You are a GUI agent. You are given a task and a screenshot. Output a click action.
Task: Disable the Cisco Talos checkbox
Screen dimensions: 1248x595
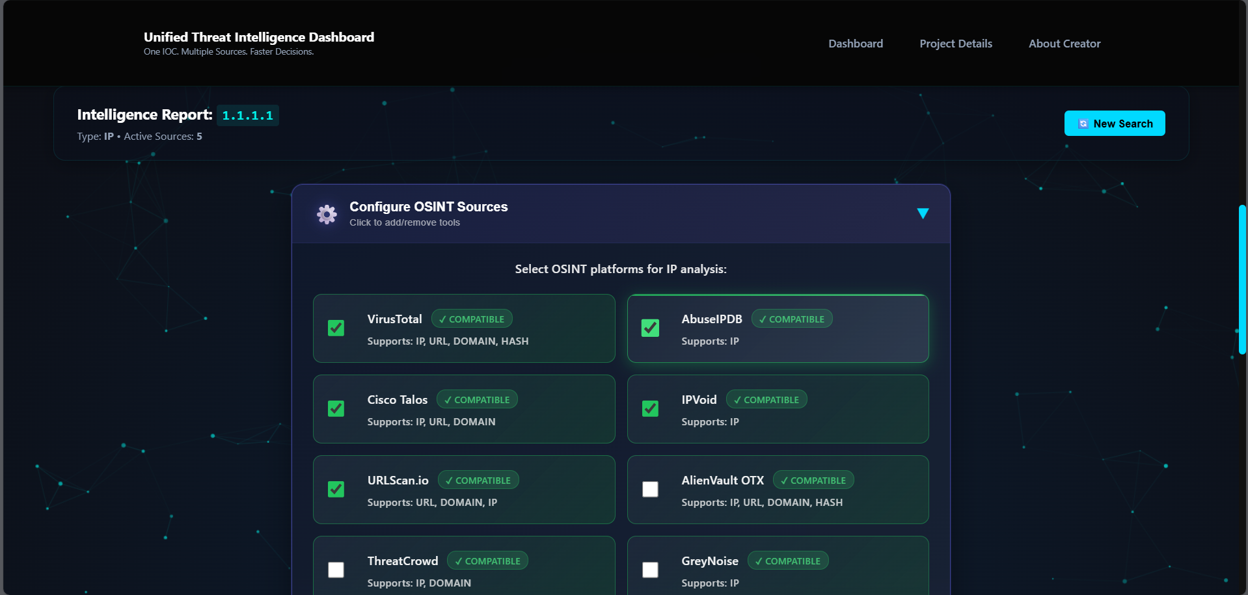click(x=336, y=408)
